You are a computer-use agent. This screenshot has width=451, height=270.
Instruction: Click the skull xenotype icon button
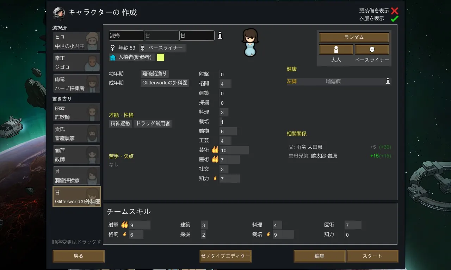pos(372,50)
